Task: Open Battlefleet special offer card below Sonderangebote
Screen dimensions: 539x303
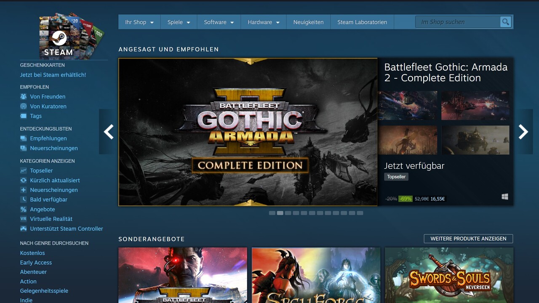Action: click(x=183, y=275)
